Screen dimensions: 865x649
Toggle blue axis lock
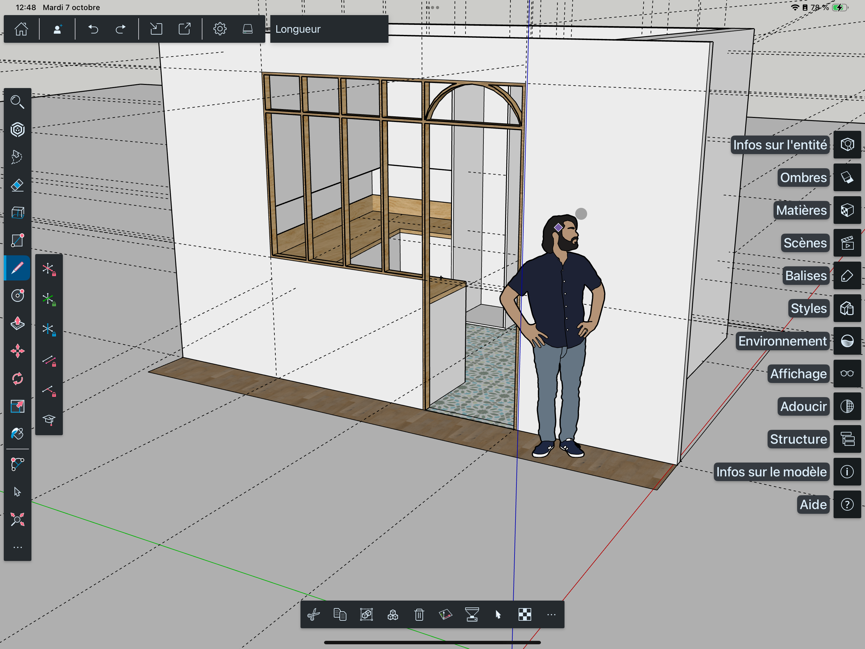pyautogui.click(x=49, y=330)
